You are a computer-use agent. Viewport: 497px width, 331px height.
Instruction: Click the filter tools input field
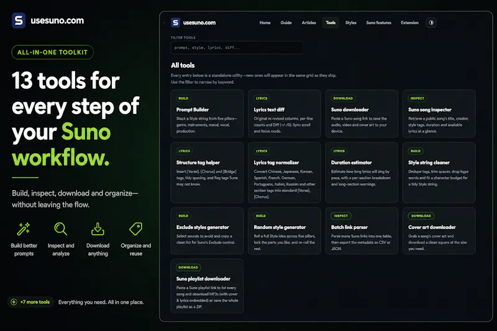coord(237,48)
